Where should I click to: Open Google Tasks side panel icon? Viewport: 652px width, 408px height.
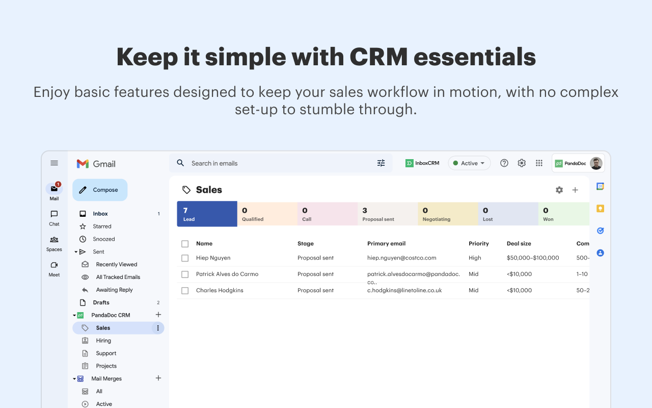pos(600,231)
